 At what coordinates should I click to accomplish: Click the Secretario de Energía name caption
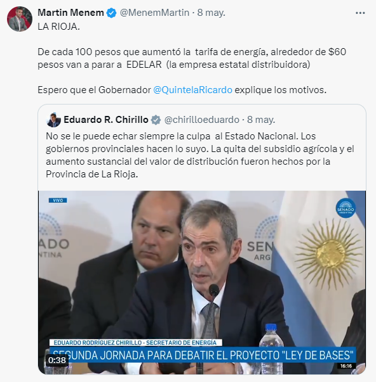[x=135, y=343]
